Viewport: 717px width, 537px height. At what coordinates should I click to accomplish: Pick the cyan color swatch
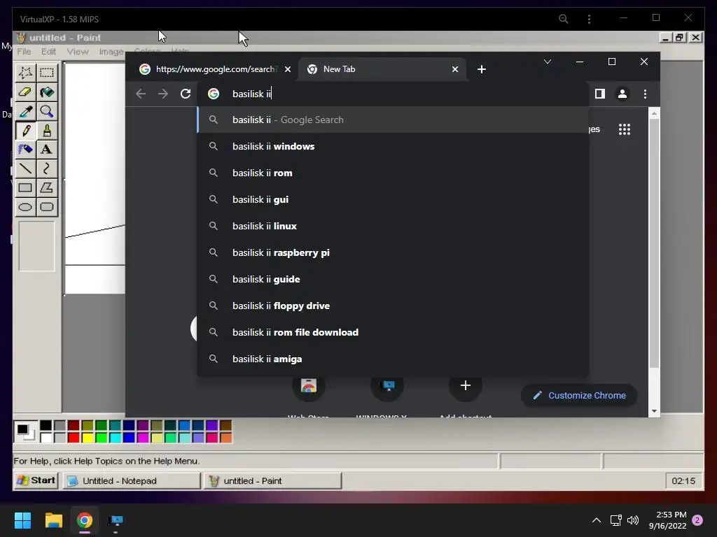click(x=116, y=438)
